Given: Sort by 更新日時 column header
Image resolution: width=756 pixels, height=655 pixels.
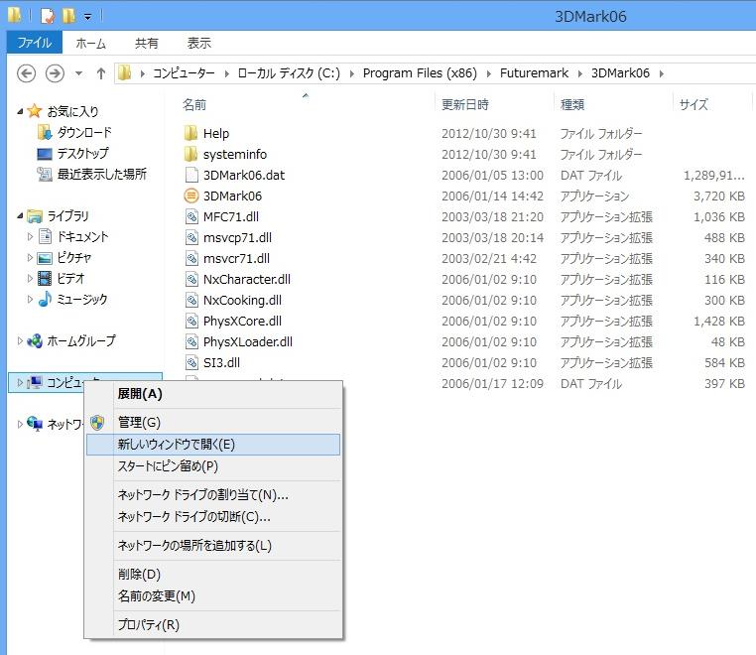Looking at the screenshot, I should coord(465,104).
